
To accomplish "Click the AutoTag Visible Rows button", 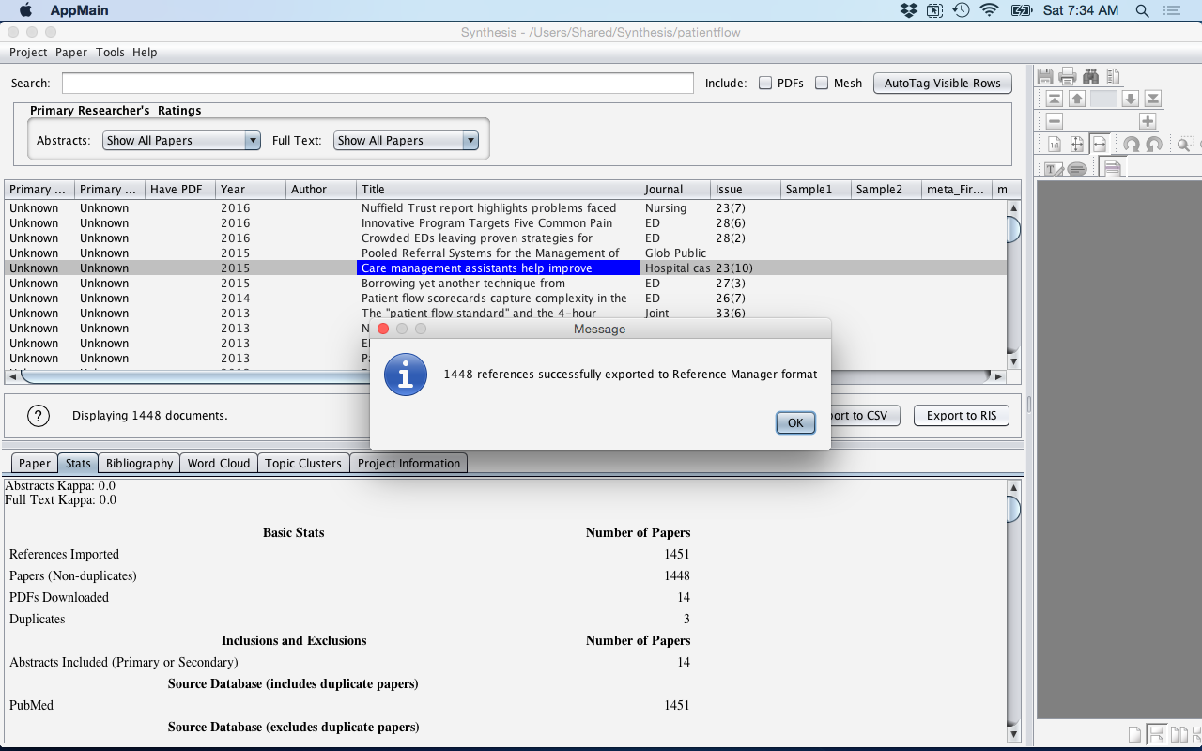I will click(x=942, y=83).
